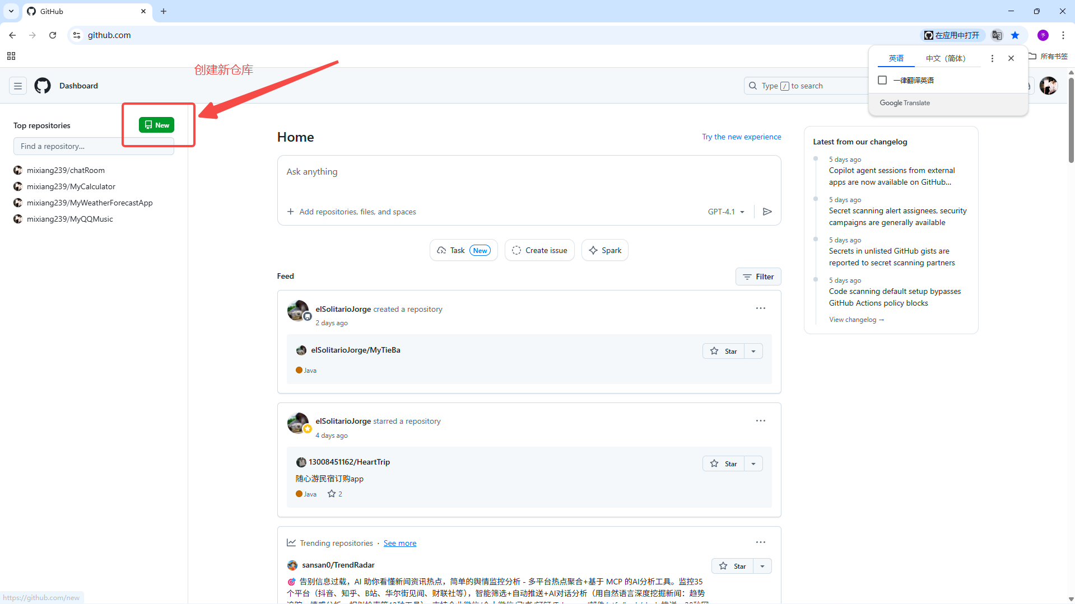1075x604 pixels.
Task: Click See more trending repositories link
Action: (x=399, y=543)
